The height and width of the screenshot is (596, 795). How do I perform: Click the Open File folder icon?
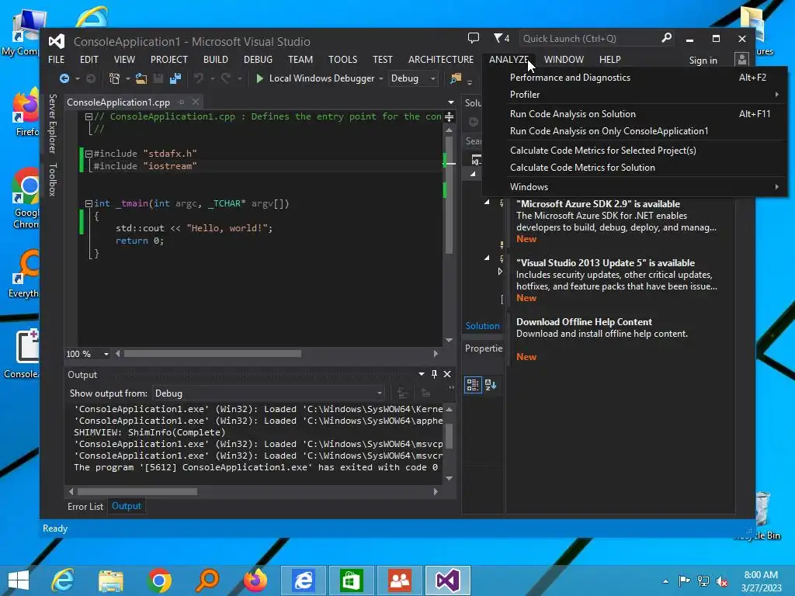[141, 78]
